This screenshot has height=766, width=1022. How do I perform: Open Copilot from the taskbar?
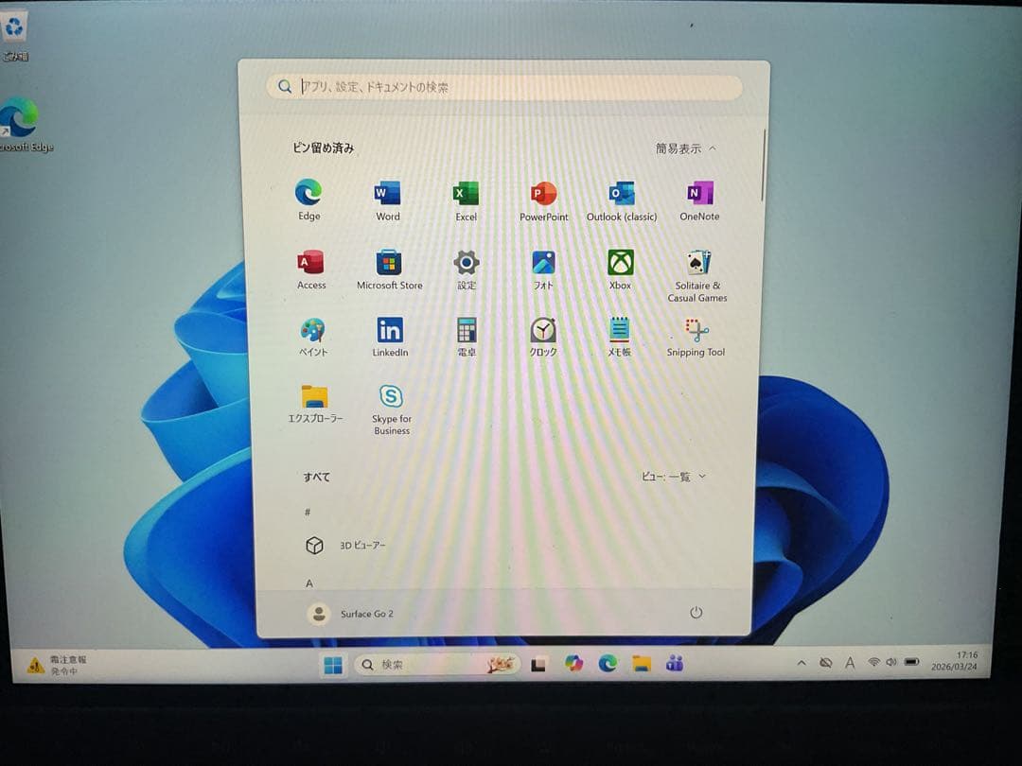click(573, 664)
